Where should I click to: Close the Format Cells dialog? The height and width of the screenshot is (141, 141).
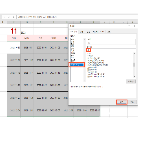[x=135, y=26]
